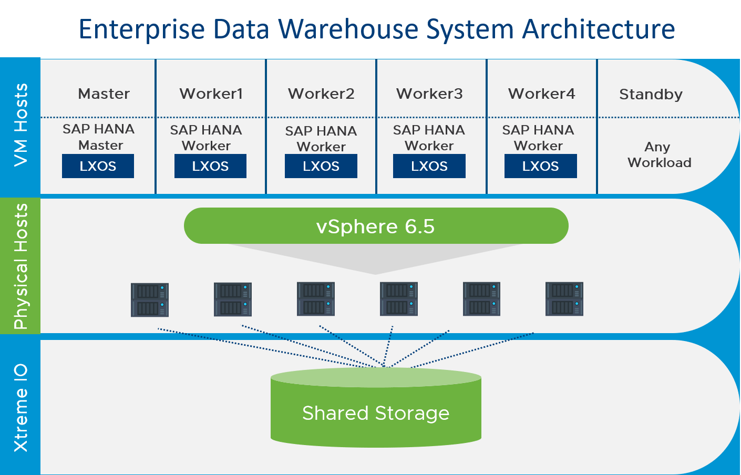Click the rightmost server icon
741x475 pixels.
pos(564,300)
